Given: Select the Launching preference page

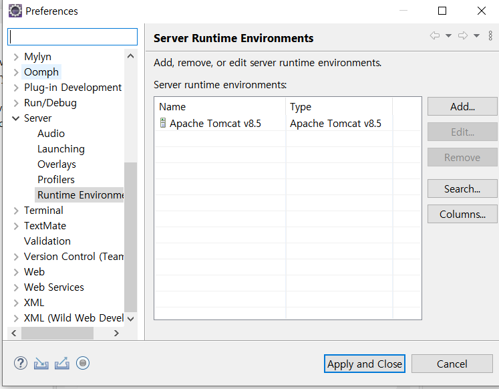Looking at the screenshot, I should point(61,149).
